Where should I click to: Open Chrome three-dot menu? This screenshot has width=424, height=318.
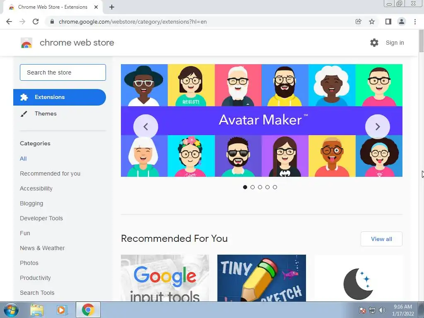click(x=415, y=22)
